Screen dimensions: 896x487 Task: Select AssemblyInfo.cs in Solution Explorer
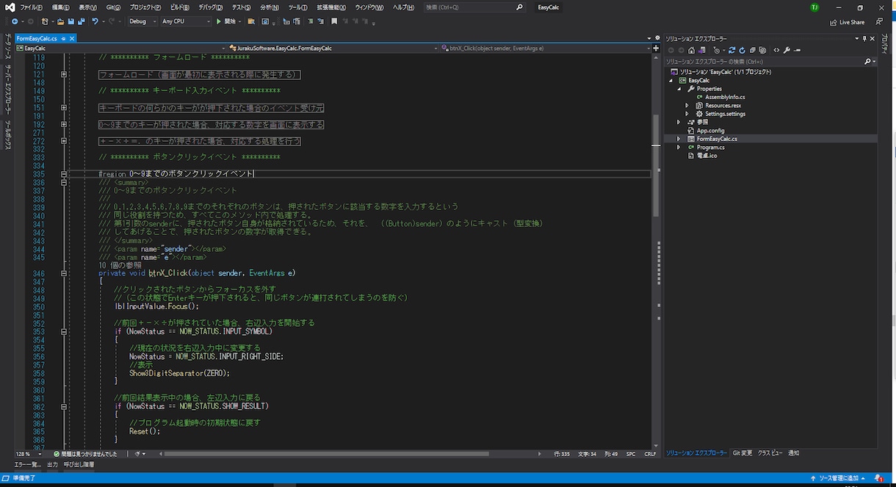click(725, 97)
